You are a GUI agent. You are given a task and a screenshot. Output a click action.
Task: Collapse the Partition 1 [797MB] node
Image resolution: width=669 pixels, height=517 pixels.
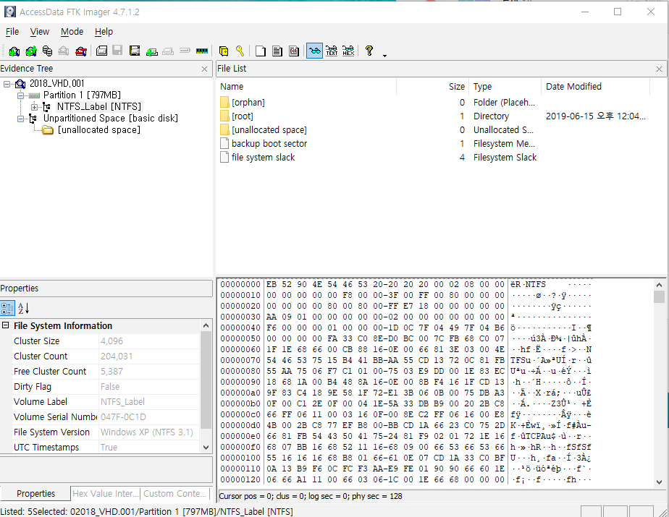click(x=20, y=95)
